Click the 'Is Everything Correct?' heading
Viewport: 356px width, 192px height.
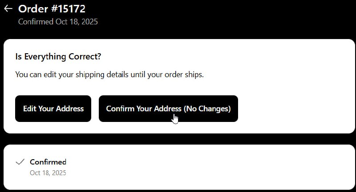[58, 57]
